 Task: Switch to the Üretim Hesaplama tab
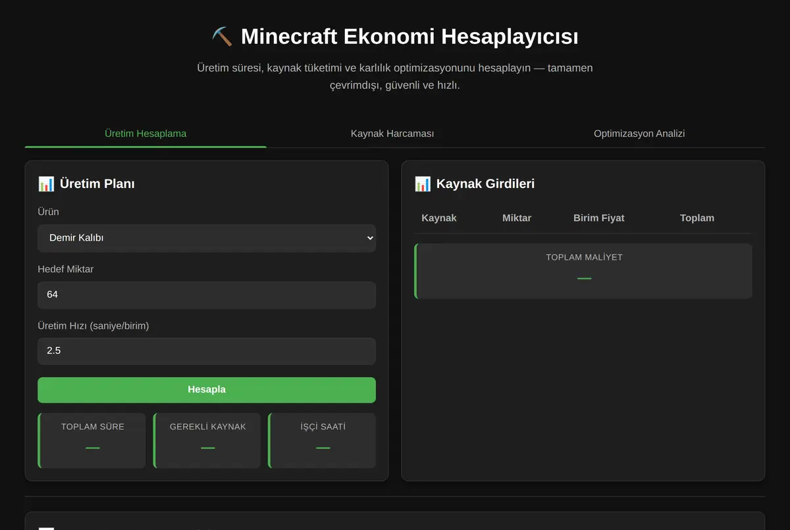click(145, 133)
